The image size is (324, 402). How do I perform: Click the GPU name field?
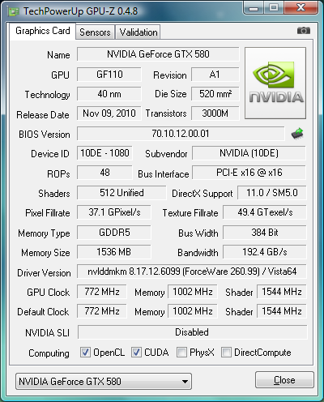coord(158,54)
